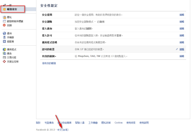
Task: Click the timeline icon beside 動態時報與標籤
Action: (5, 21)
